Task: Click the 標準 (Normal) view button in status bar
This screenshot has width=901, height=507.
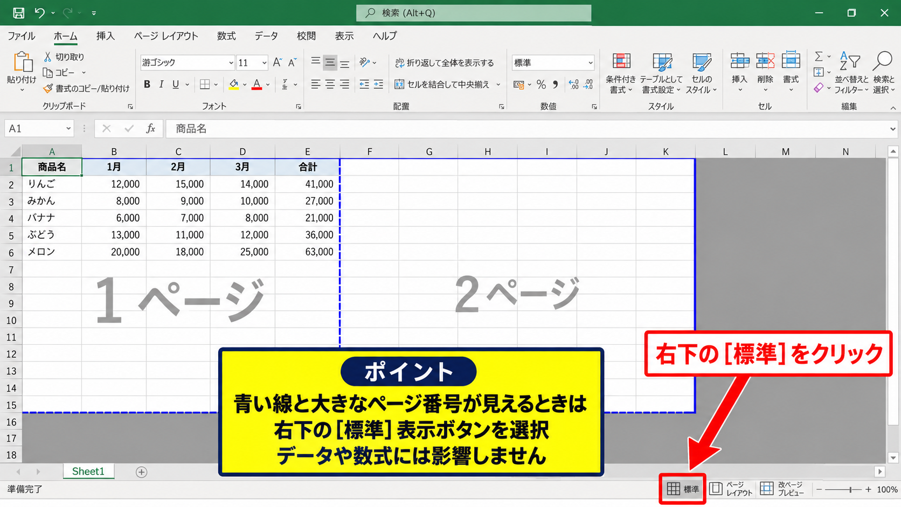Action: [x=683, y=489]
